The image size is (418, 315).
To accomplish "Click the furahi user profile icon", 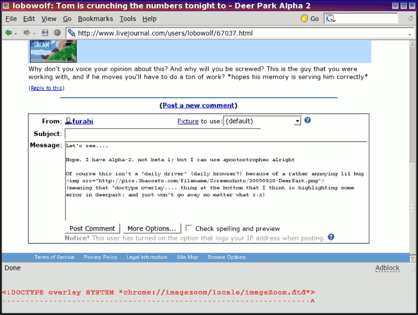I will click(x=68, y=121).
